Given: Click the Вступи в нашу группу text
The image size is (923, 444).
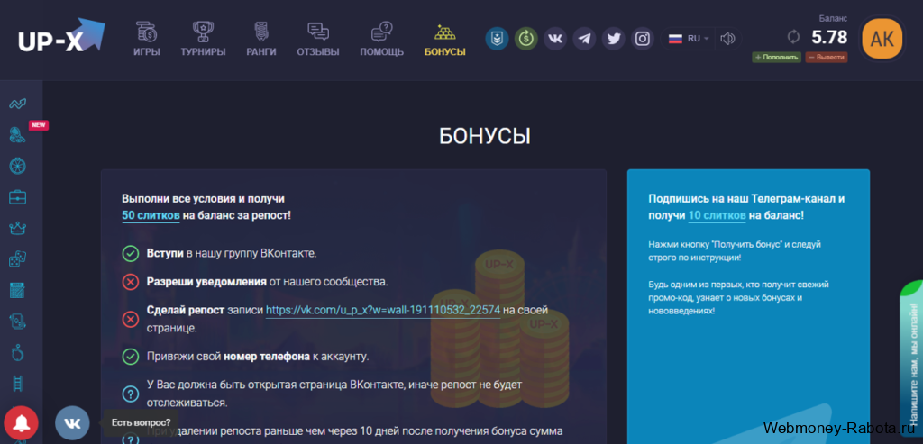Looking at the screenshot, I should tap(232, 254).
